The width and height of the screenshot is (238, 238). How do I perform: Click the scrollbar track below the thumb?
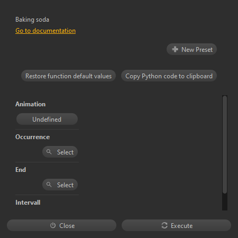coord(225,202)
